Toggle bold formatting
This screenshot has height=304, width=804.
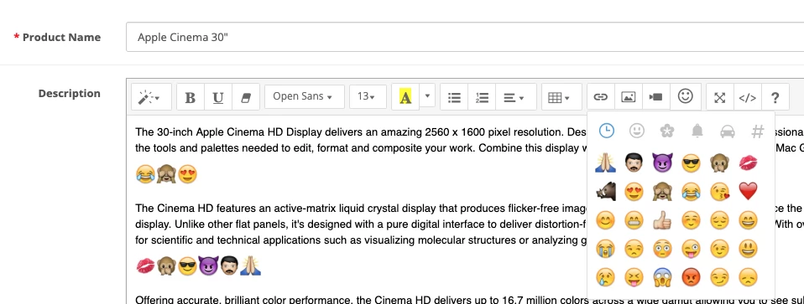[191, 97]
